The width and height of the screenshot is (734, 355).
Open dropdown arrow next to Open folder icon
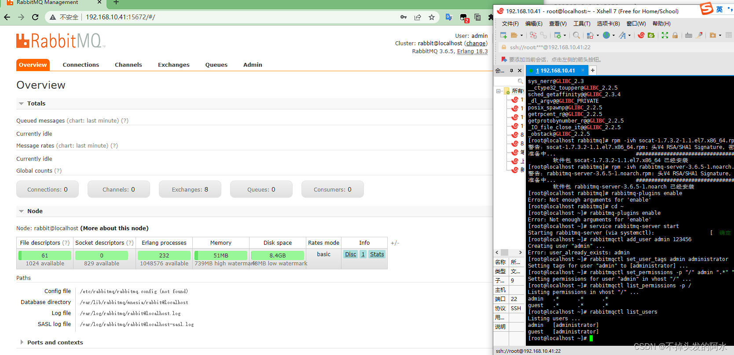tap(521, 36)
